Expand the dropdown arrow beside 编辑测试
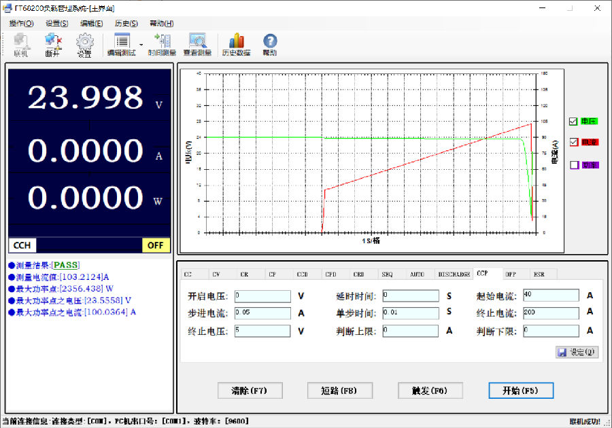The height and width of the screenshot is (428, 612). [139, 43]
